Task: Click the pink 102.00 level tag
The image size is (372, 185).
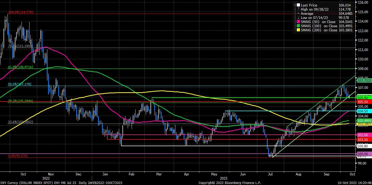Action: point(363,135)
